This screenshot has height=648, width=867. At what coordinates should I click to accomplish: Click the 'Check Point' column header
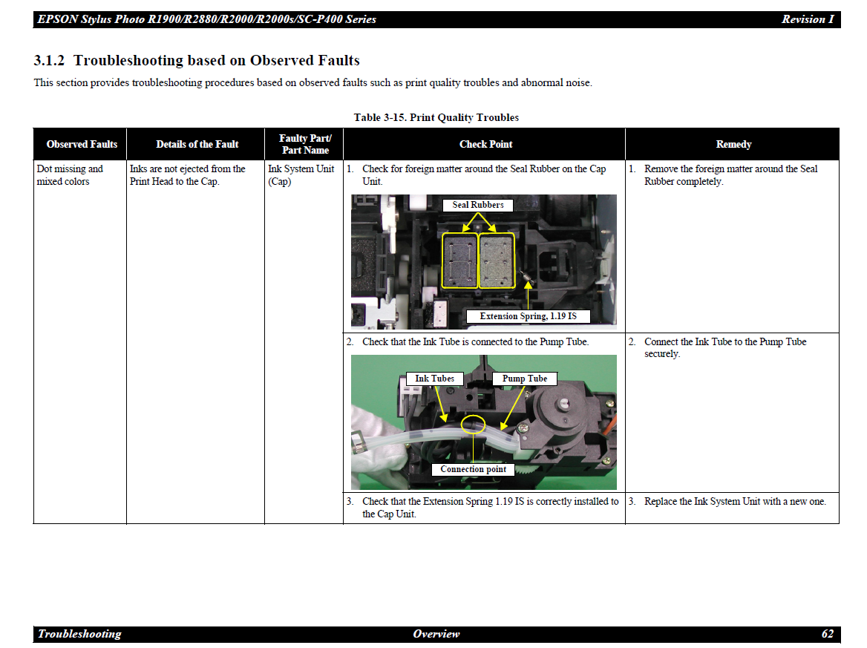[485, 144]
